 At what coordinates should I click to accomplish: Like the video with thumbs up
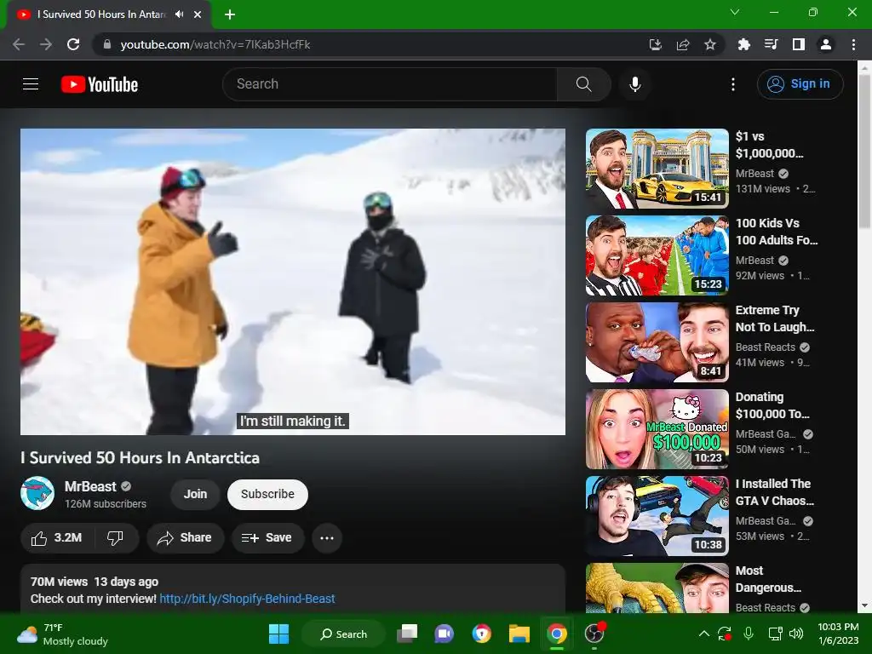(x=56, y=538)
